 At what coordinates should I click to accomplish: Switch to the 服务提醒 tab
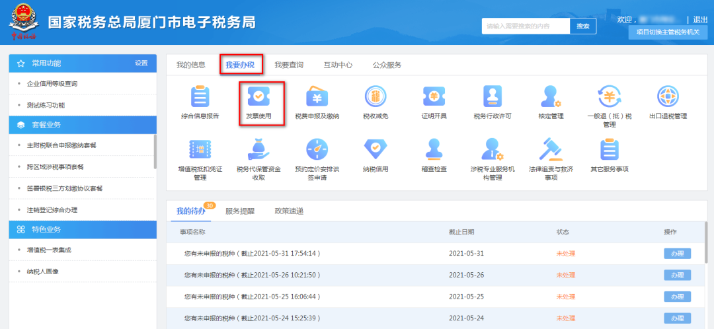pos(239,211)
